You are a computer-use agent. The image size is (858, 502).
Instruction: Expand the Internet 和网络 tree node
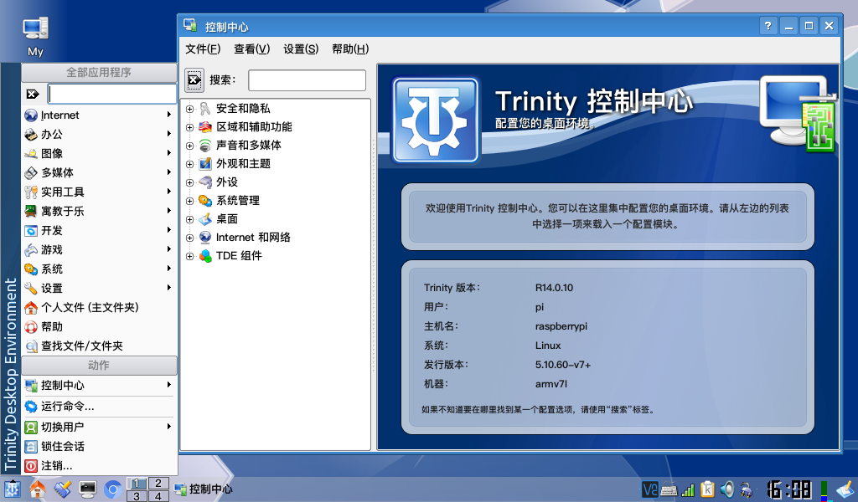tap(190, 238)
